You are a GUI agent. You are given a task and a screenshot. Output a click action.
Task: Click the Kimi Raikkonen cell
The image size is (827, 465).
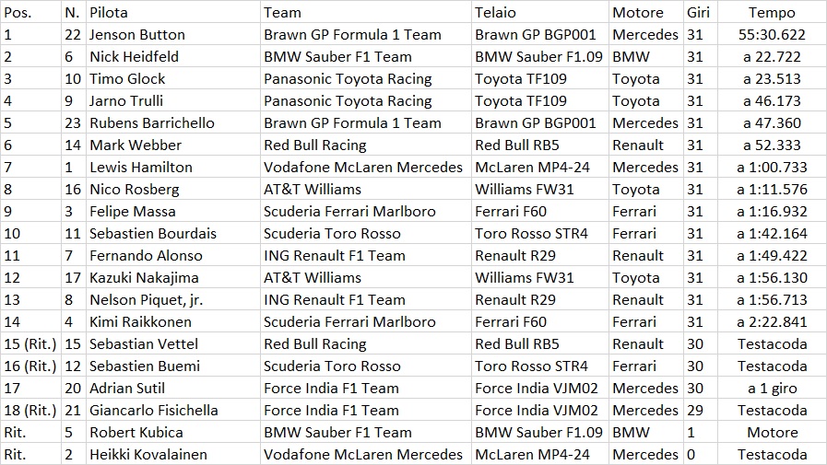pyautogui.click(x=173, y=321)
